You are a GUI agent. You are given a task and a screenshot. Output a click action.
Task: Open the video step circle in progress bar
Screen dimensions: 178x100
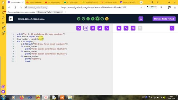point(83,19)
